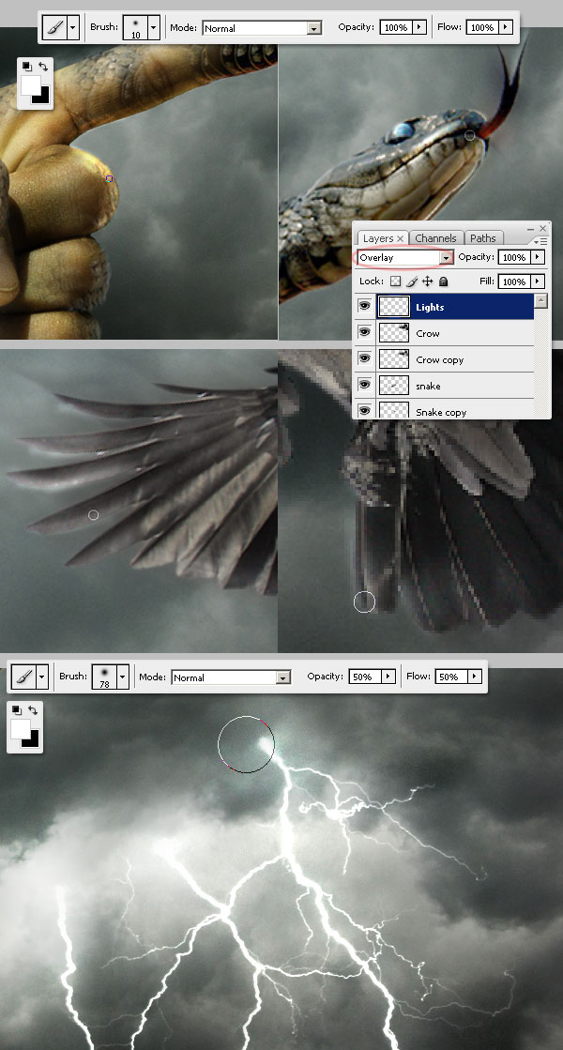Open Layers panel options menu icon
563x1050 pixels.
[x=542, y=241]
